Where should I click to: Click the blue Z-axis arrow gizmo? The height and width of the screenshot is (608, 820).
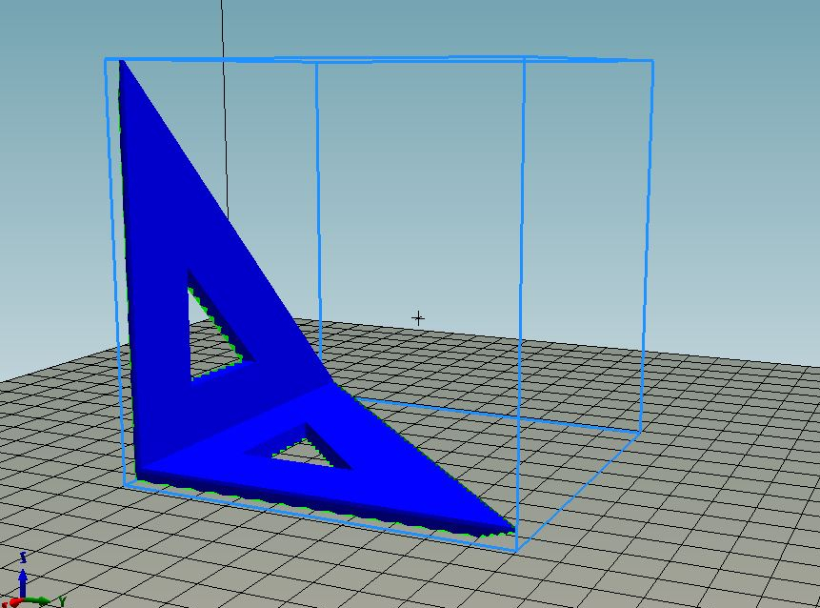(23, 582)
